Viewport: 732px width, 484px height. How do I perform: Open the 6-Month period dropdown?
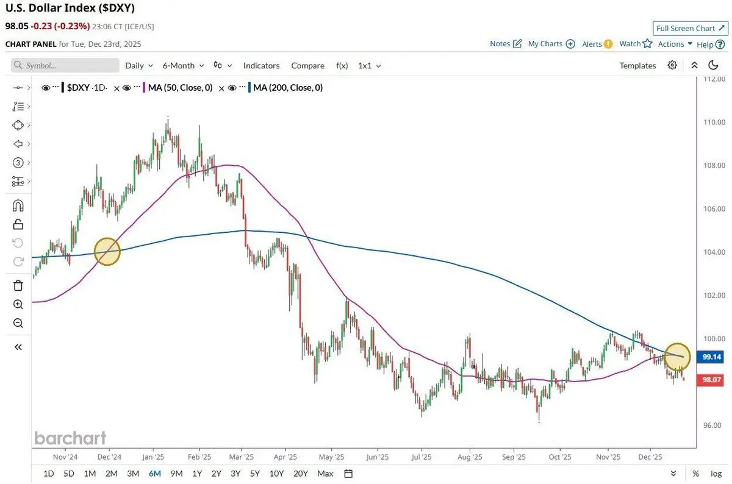pyautogui.click(x=183, y=65)
